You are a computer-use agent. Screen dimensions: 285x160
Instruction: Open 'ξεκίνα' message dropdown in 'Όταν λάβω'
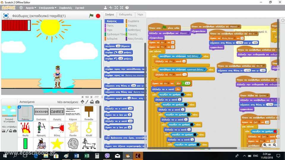point(264,95)
